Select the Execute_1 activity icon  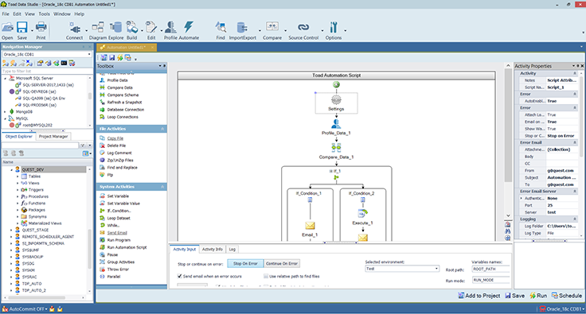coord(362,214)
